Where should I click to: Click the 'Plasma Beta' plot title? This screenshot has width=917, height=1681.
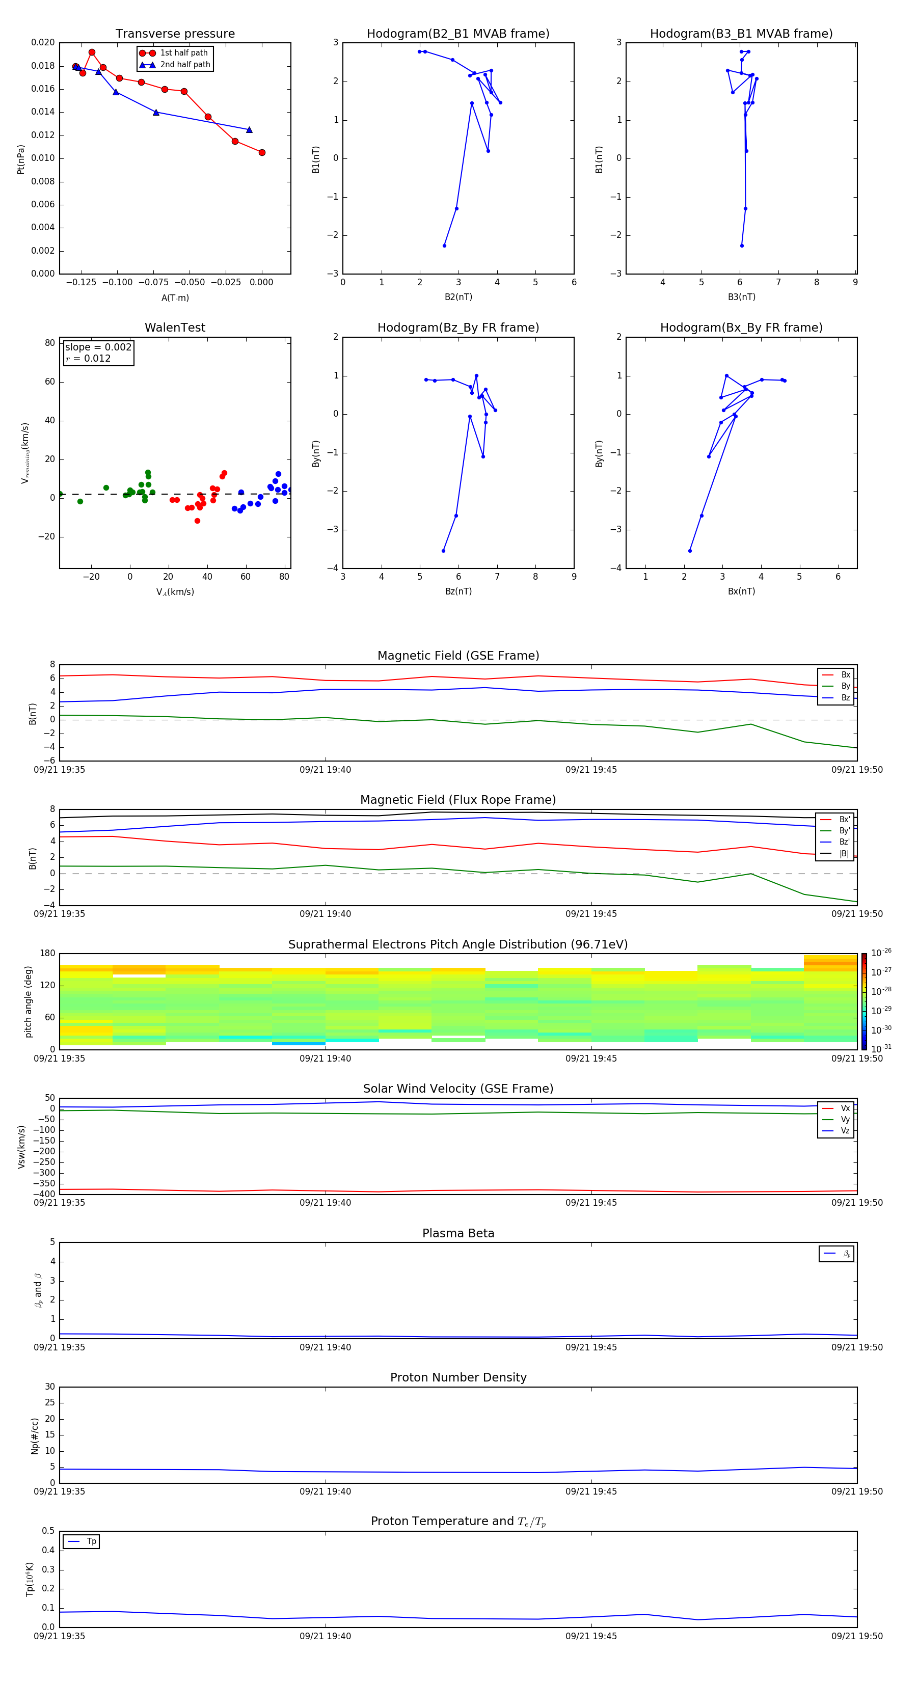tap(458, 1233)
